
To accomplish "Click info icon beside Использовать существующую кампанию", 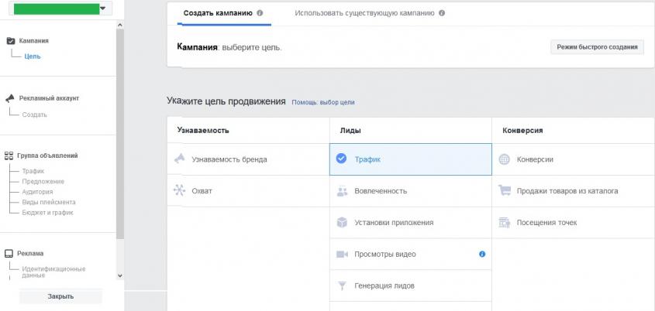I will pos(442,13).
